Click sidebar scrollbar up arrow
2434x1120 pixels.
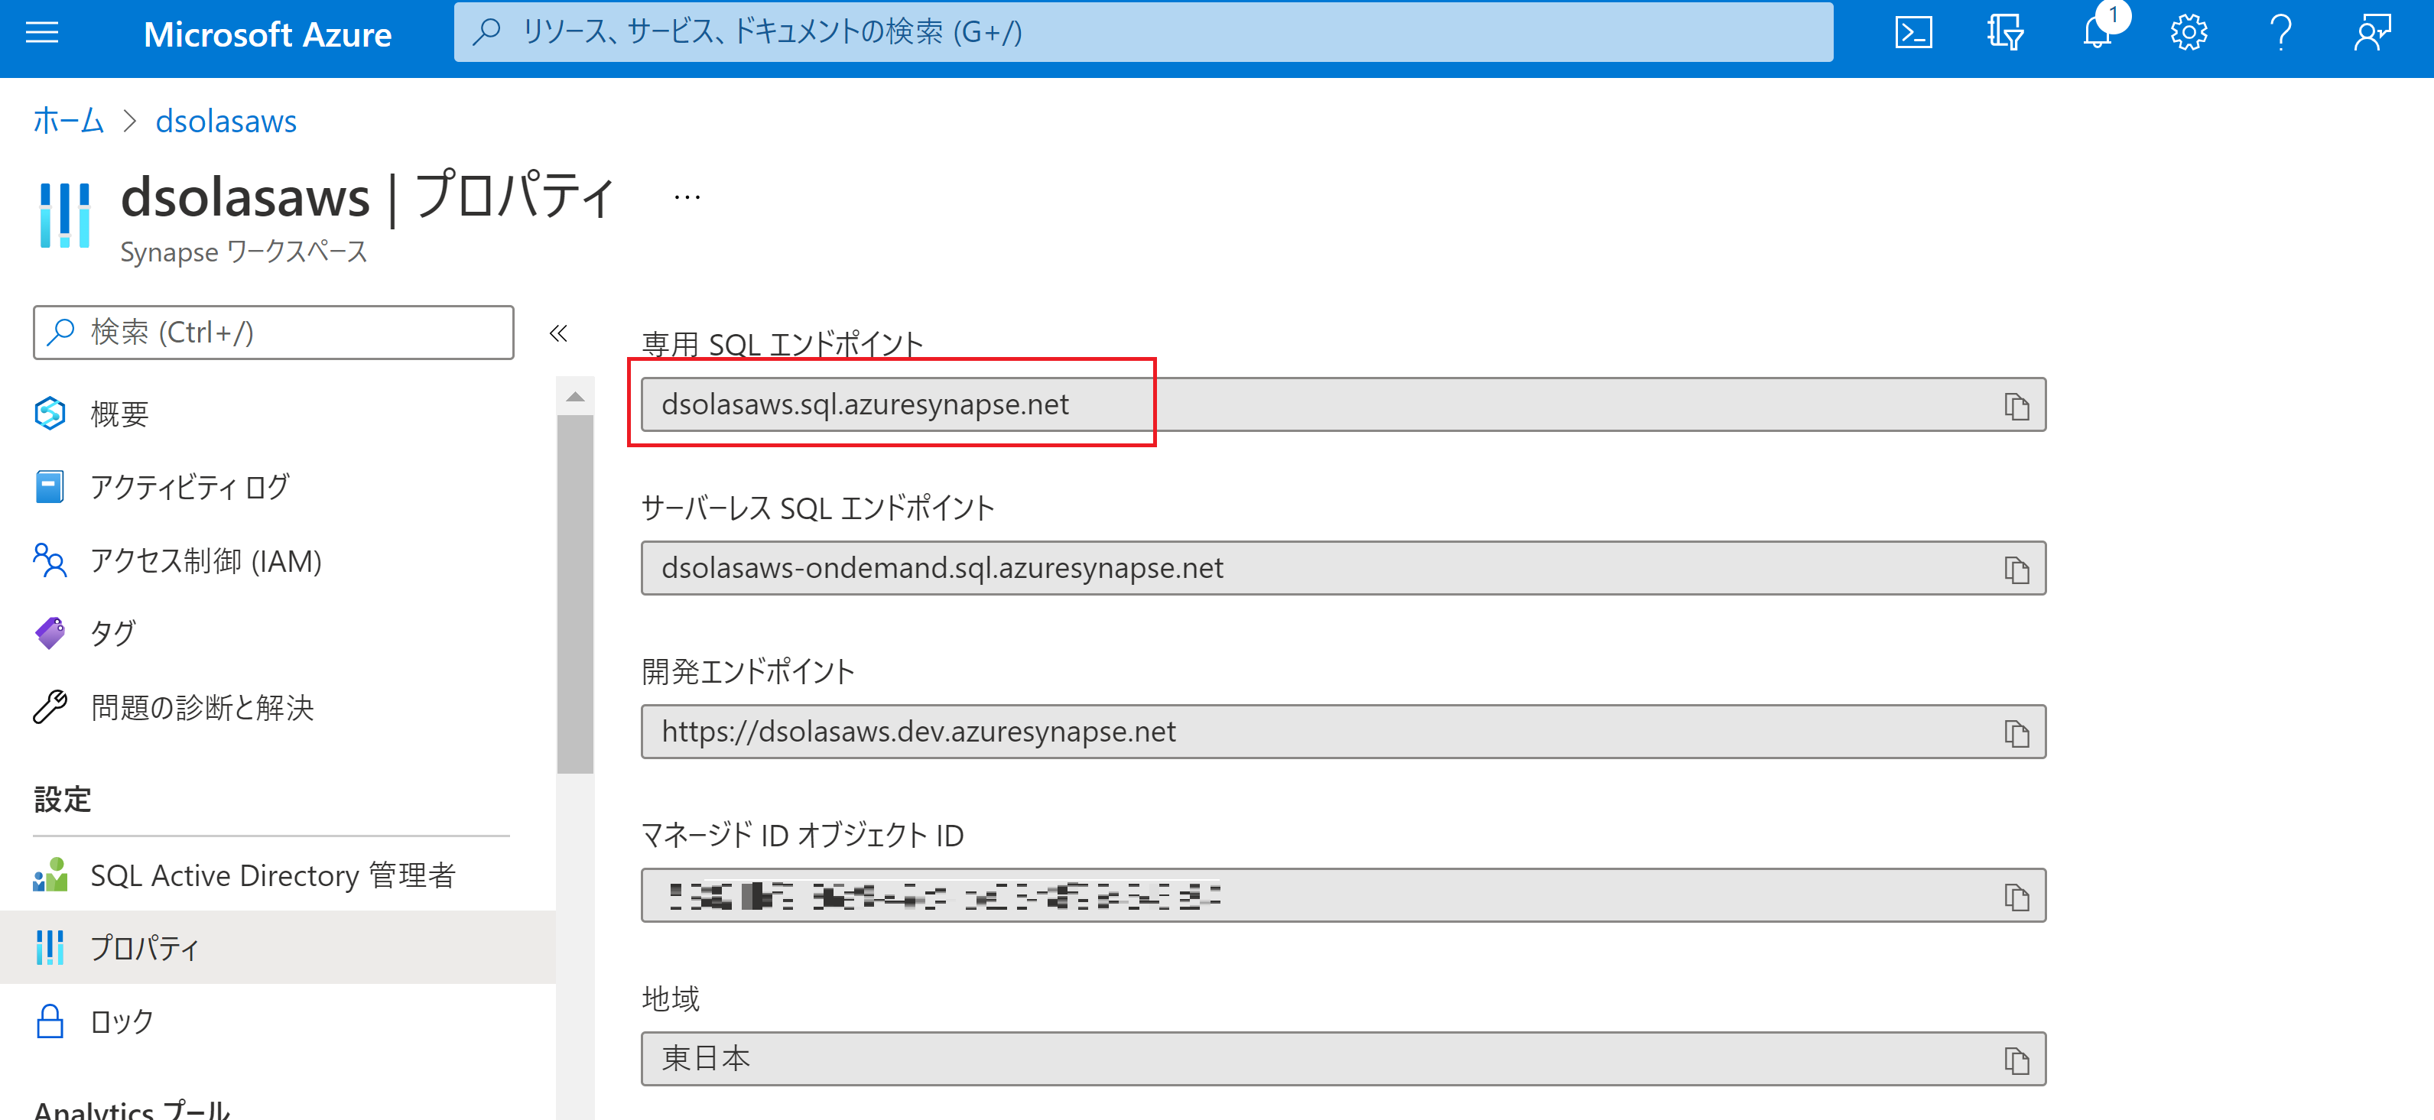[x=574, y=397]
